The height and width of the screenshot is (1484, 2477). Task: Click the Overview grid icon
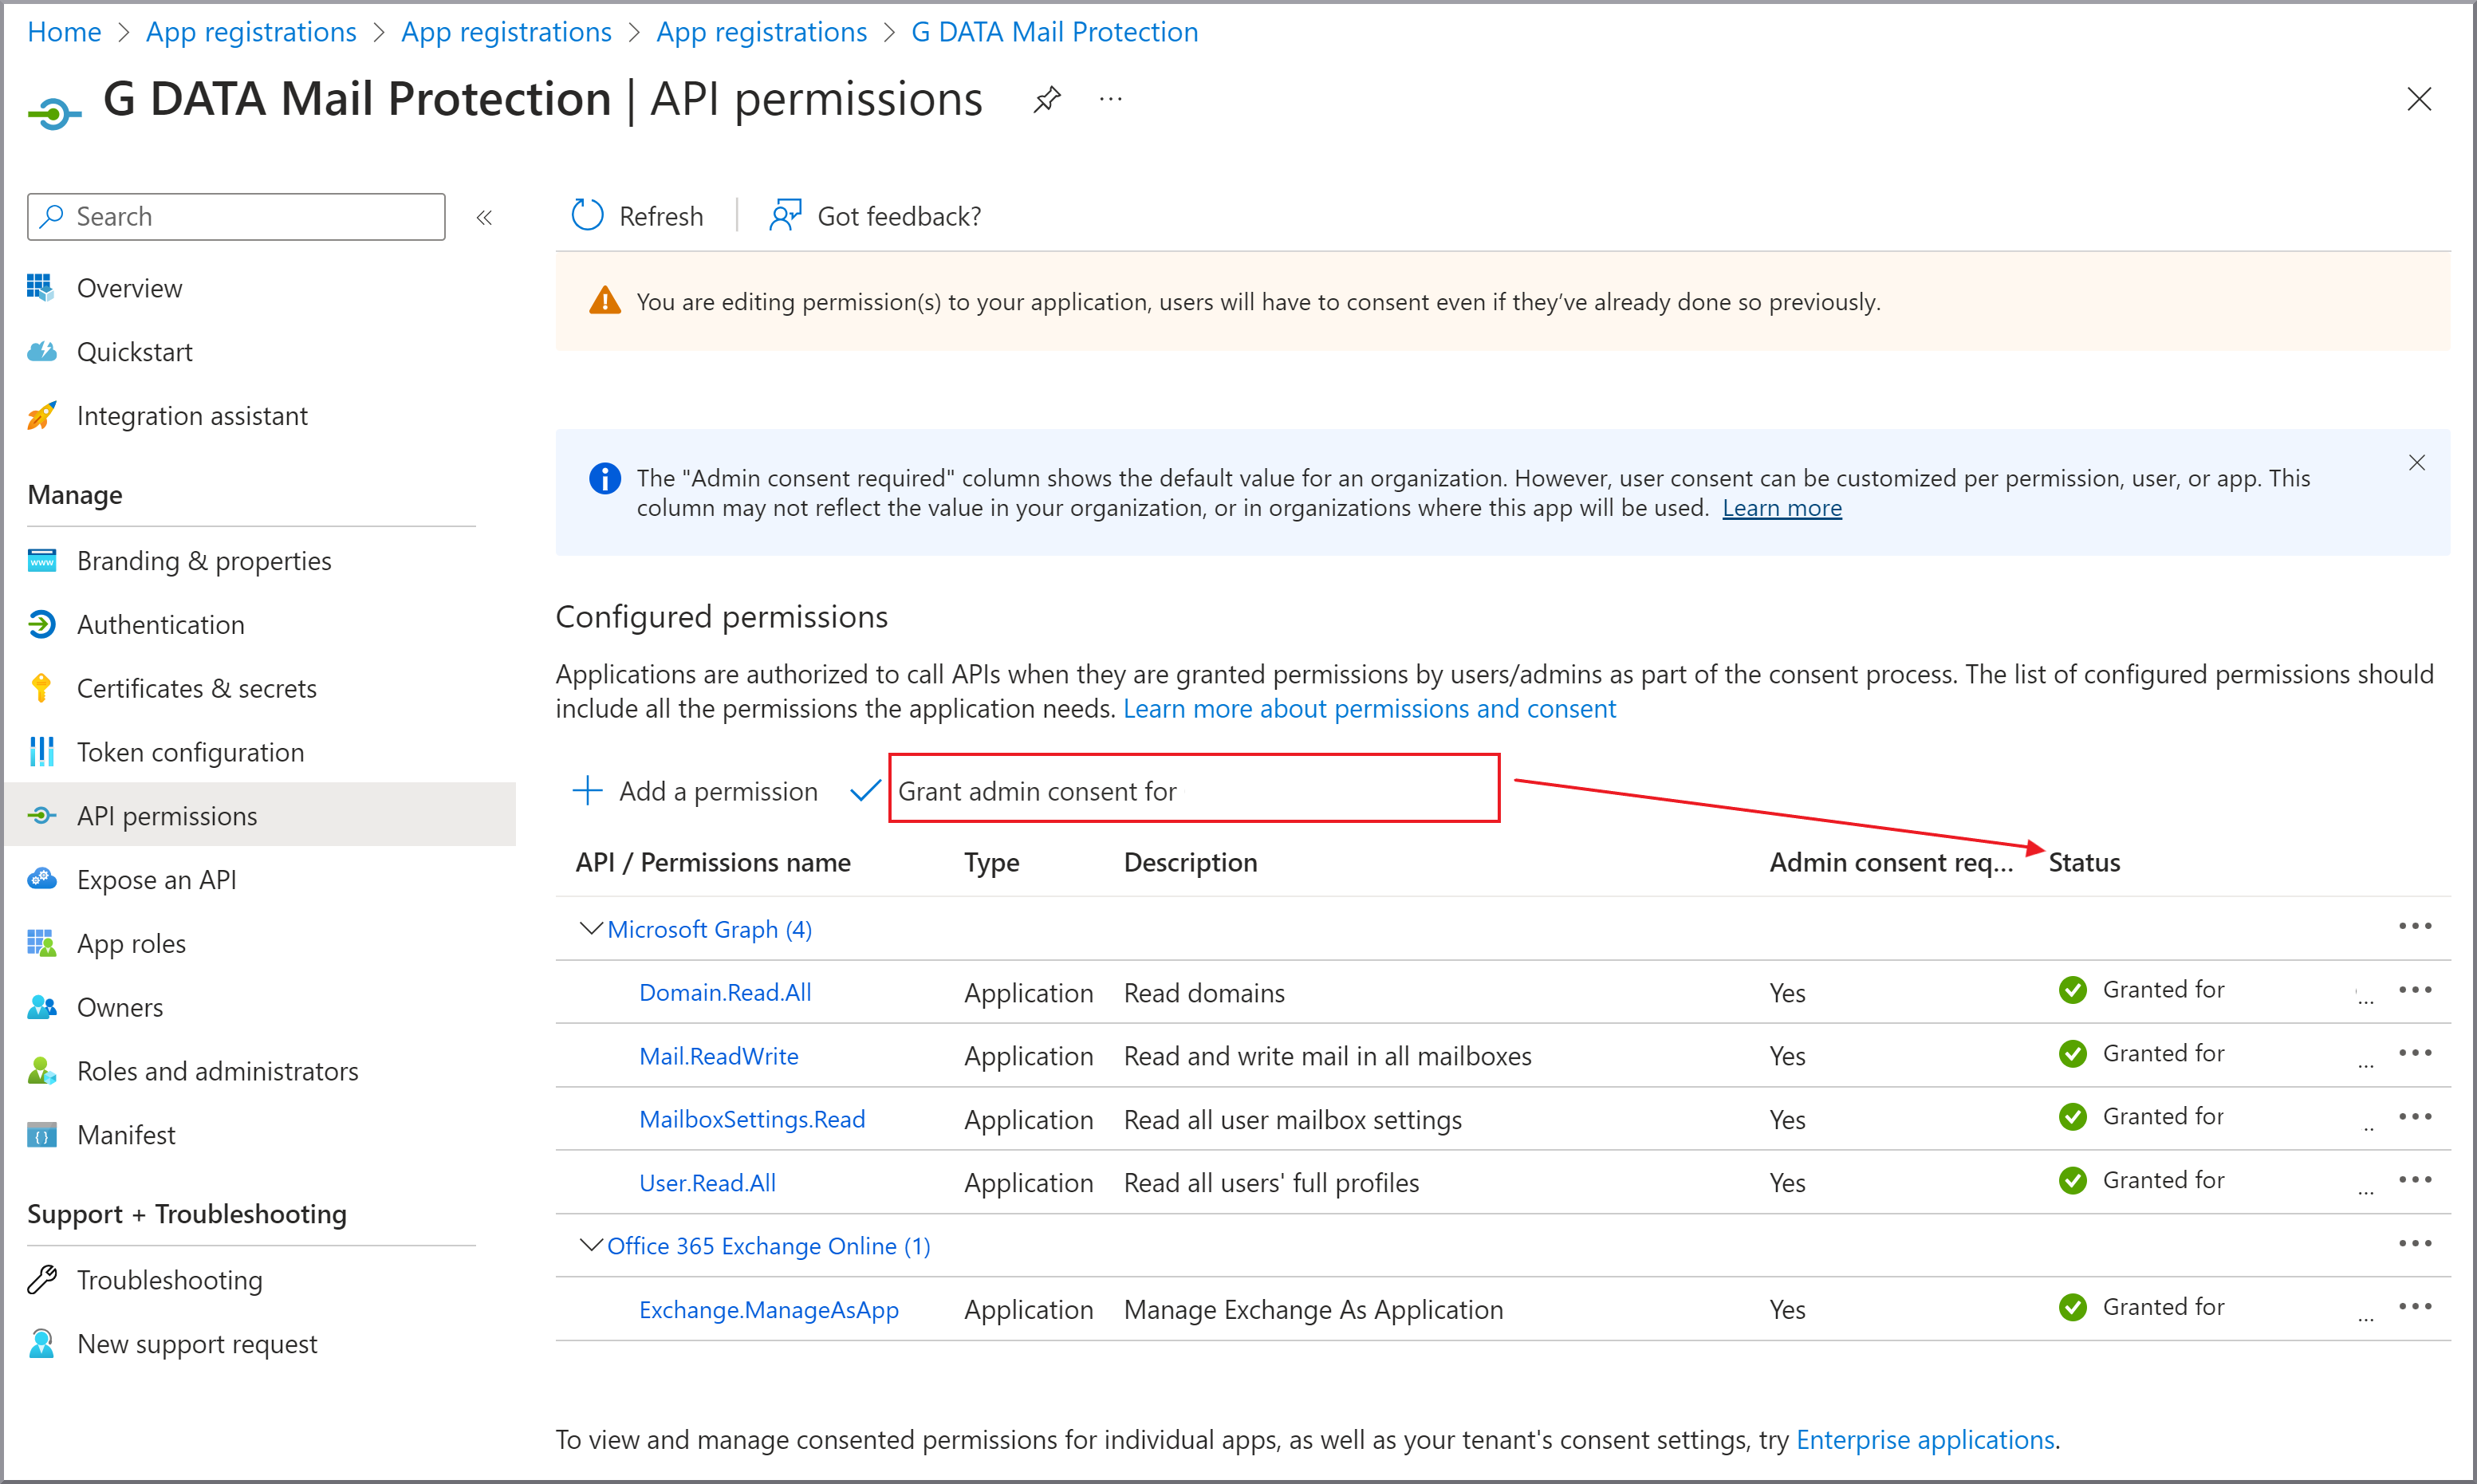(x=41, y=288)
